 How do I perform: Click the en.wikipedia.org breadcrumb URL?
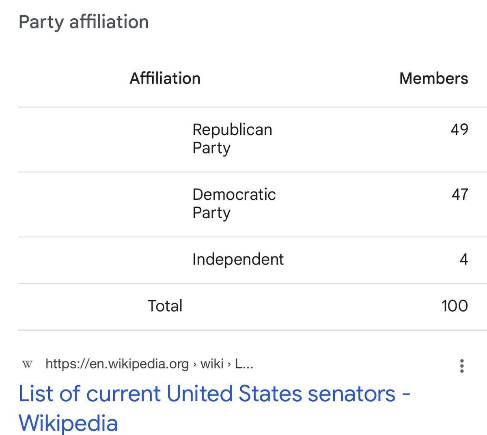[x=117, y=364]
